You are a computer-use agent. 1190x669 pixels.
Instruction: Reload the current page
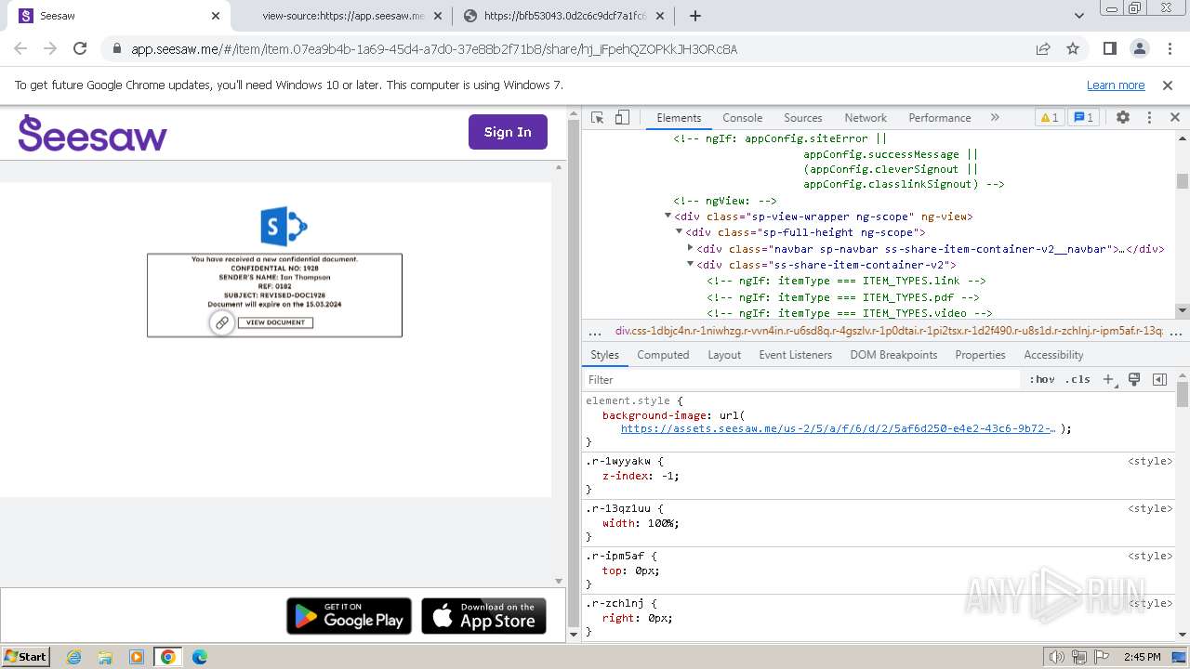pos(80,49)
